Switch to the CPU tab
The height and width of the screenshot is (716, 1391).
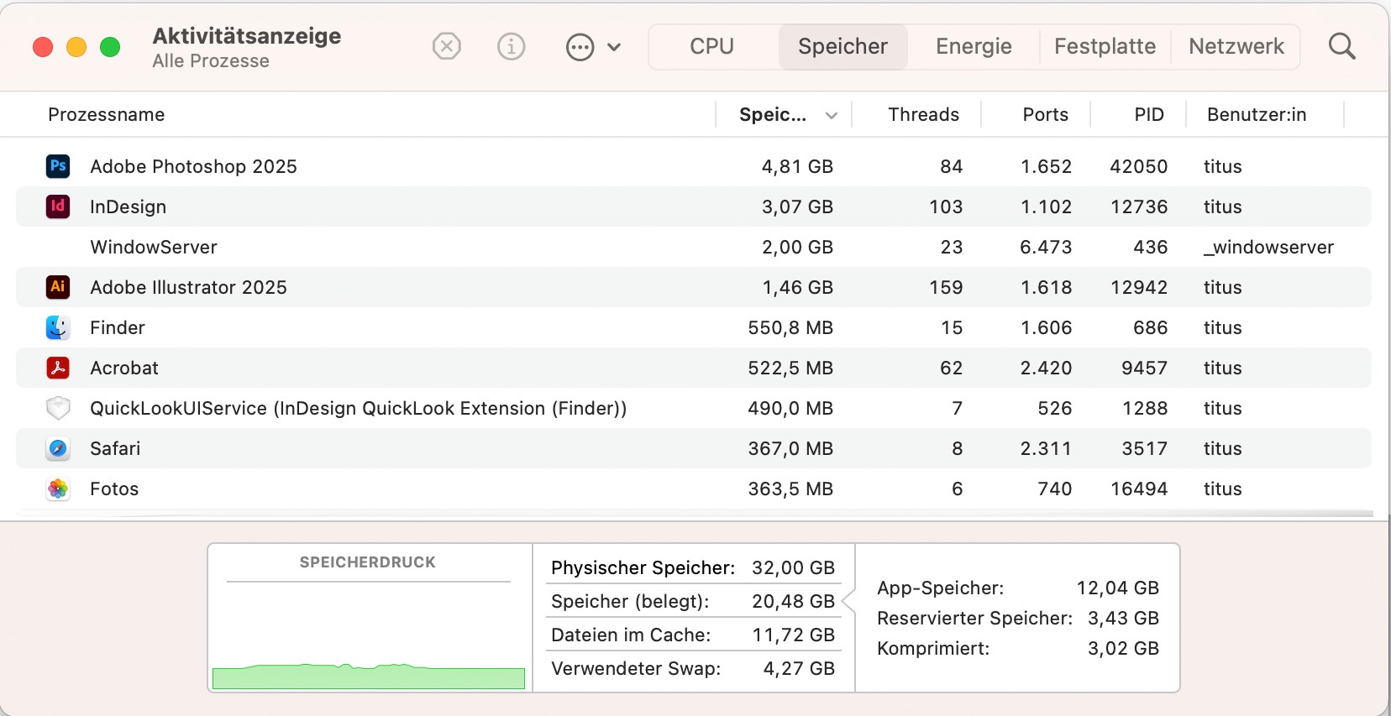point(711,46)
